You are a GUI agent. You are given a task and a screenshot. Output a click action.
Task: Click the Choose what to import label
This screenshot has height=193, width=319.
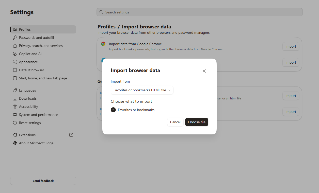[x=131, y=101]
